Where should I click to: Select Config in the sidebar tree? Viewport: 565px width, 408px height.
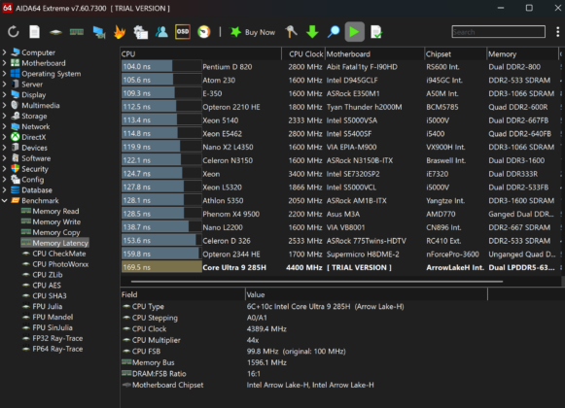32,180
